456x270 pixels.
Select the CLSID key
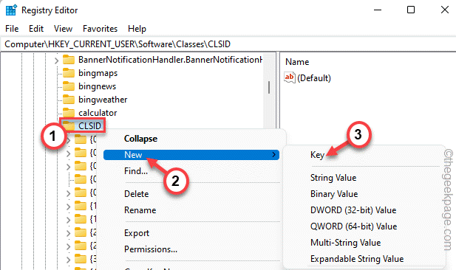pyautogui.click(x=89, y=125)
